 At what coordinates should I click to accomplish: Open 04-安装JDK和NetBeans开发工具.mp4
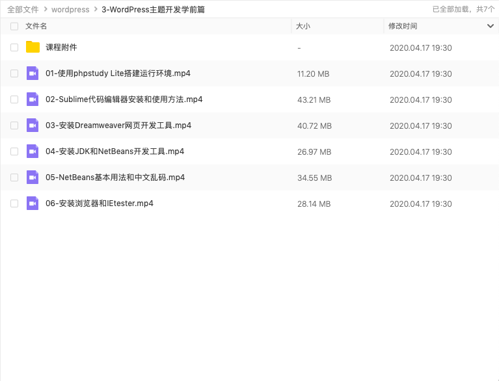click(x=115, y=151)
